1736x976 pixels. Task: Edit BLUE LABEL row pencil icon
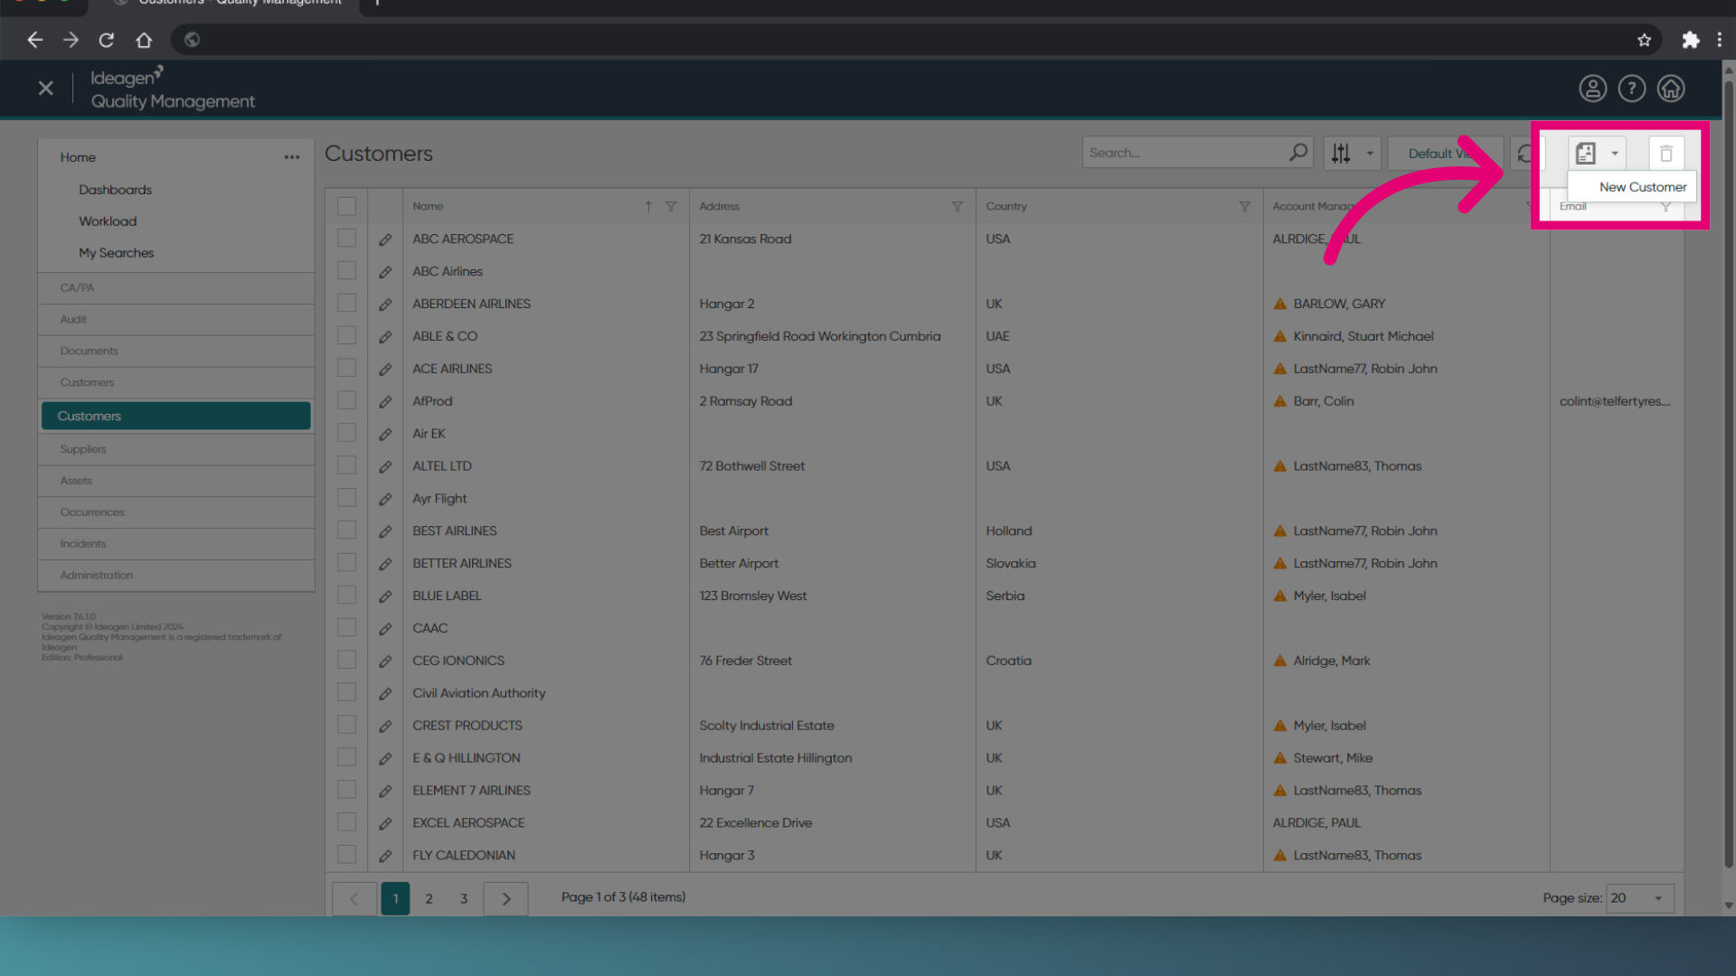385,596
